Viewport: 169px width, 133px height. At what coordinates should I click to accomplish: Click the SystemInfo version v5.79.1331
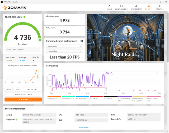coord(144,119)
